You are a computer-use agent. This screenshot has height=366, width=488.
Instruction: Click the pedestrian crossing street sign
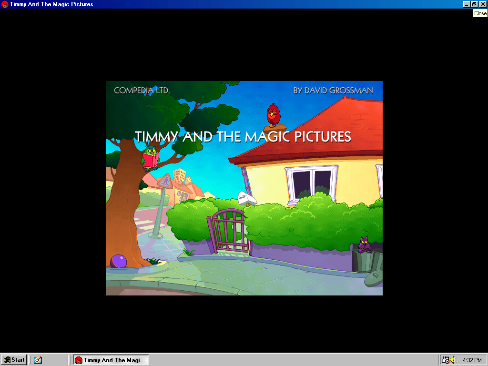coord(165,182)
